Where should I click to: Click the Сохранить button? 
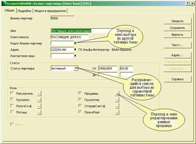pos(177,28)
